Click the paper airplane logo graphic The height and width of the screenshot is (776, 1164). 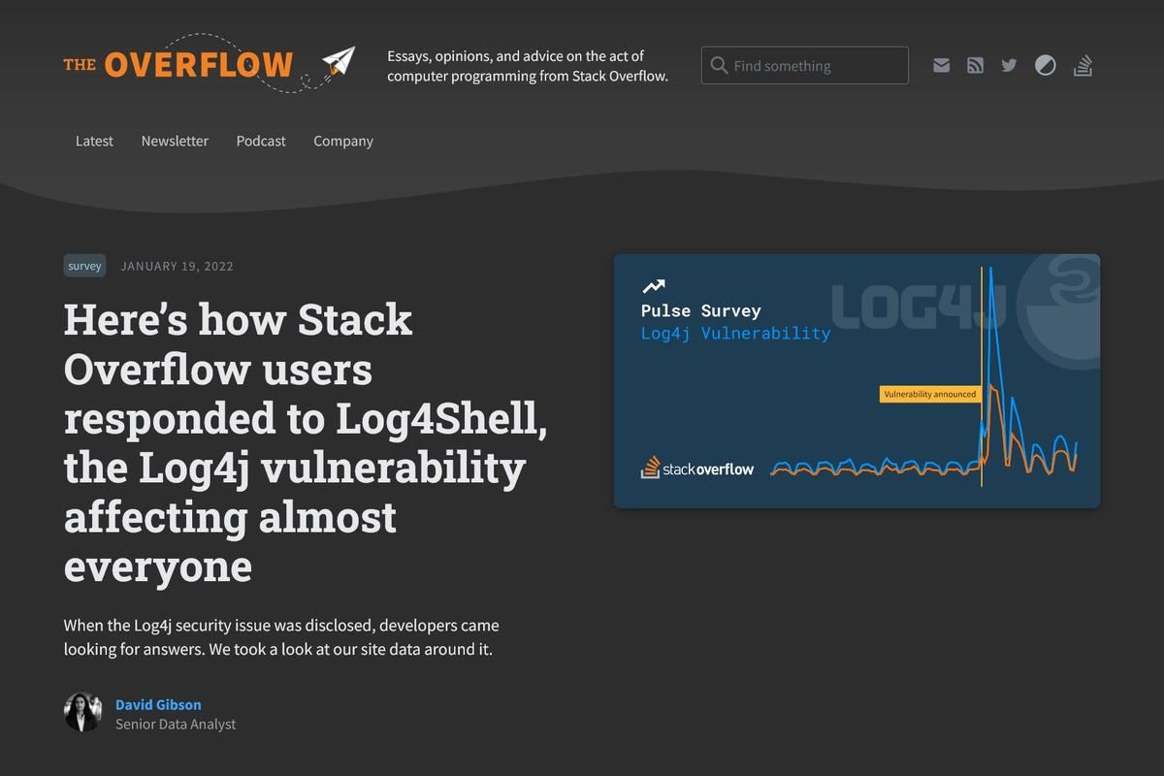(339, 61)
